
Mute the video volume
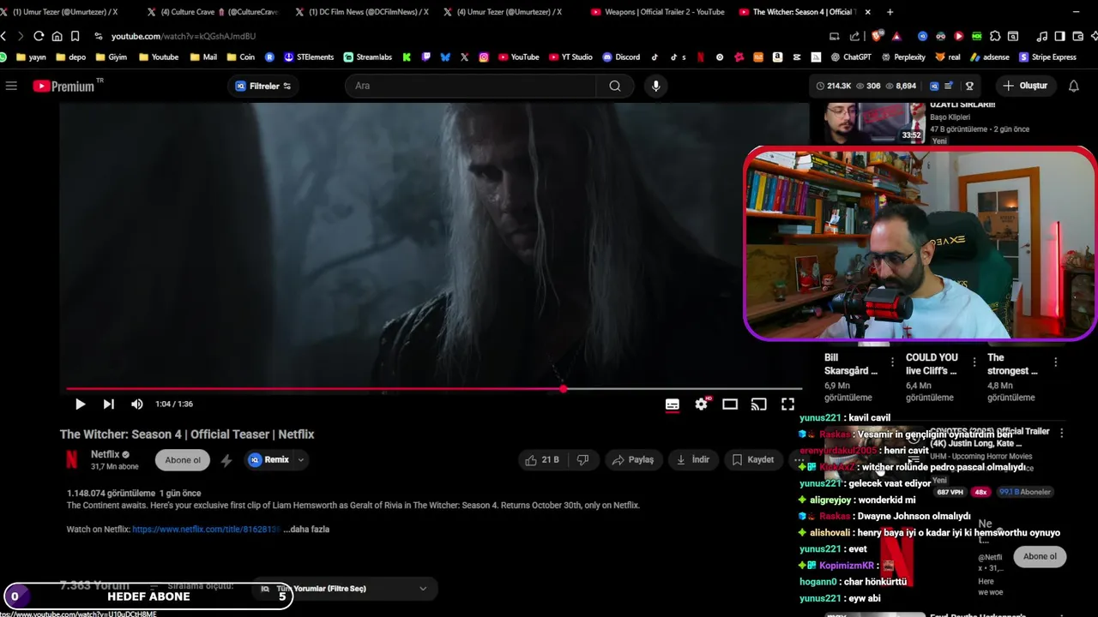(x=137, y=404)
